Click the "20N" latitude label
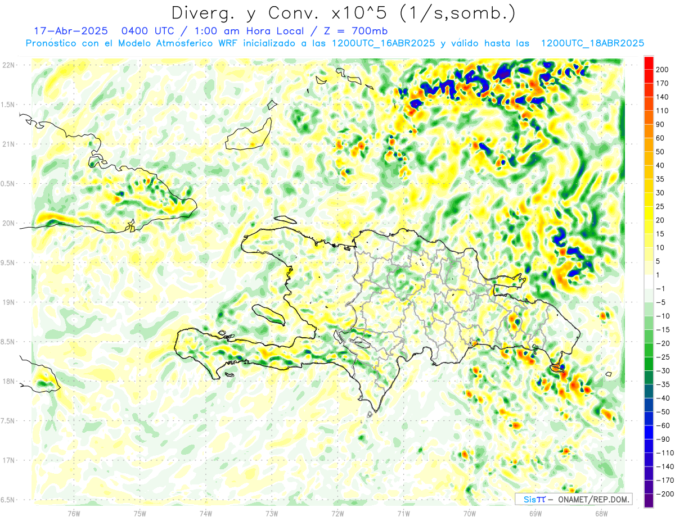 8,223
